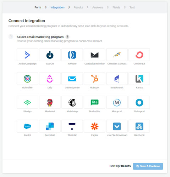This screenshot has height=177, width=170.
Task: Select the Infusionsoft integration icon
Action: [x=117, y=79]
